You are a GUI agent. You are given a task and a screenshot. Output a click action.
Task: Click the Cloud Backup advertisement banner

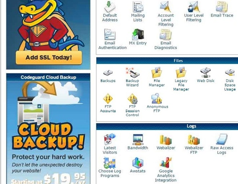(x=48, y=129)
